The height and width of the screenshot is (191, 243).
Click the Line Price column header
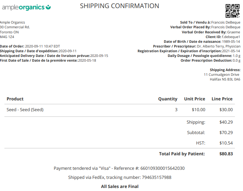(x=222, y=99)
